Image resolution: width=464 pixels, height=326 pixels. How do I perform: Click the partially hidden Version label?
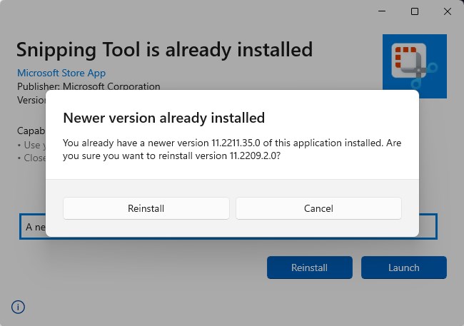coord(31,100)
